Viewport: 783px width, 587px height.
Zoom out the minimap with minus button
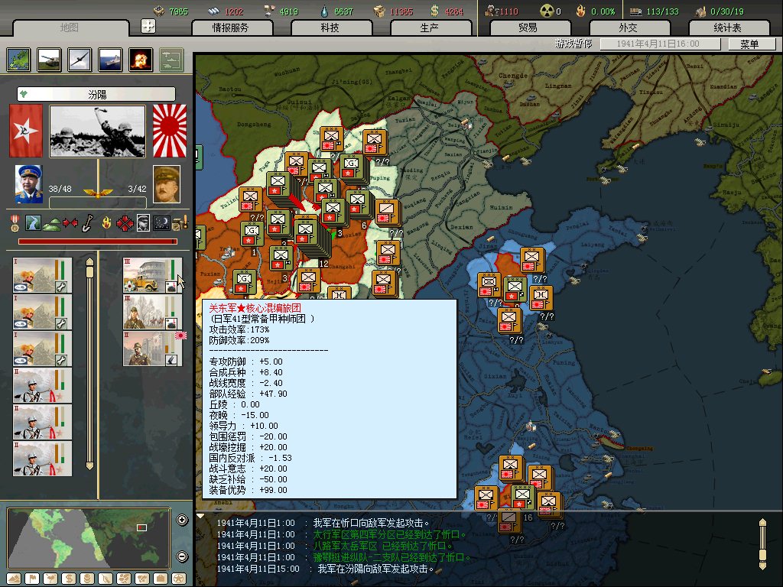pyautogui.click(x=182, y=556)
